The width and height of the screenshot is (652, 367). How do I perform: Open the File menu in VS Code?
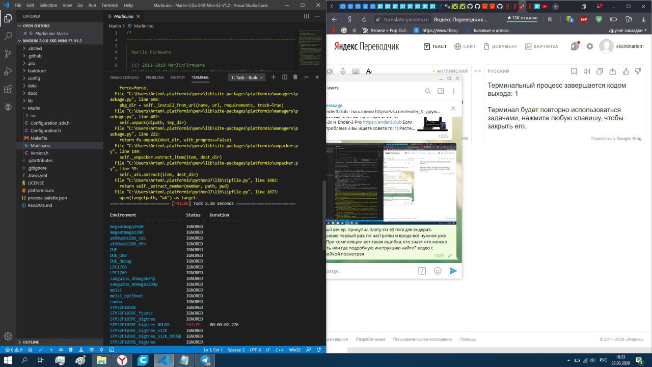point(18,5)
